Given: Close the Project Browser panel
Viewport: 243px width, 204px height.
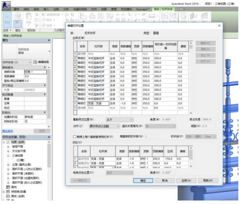Looking at the screenshot, I should 49,137.
